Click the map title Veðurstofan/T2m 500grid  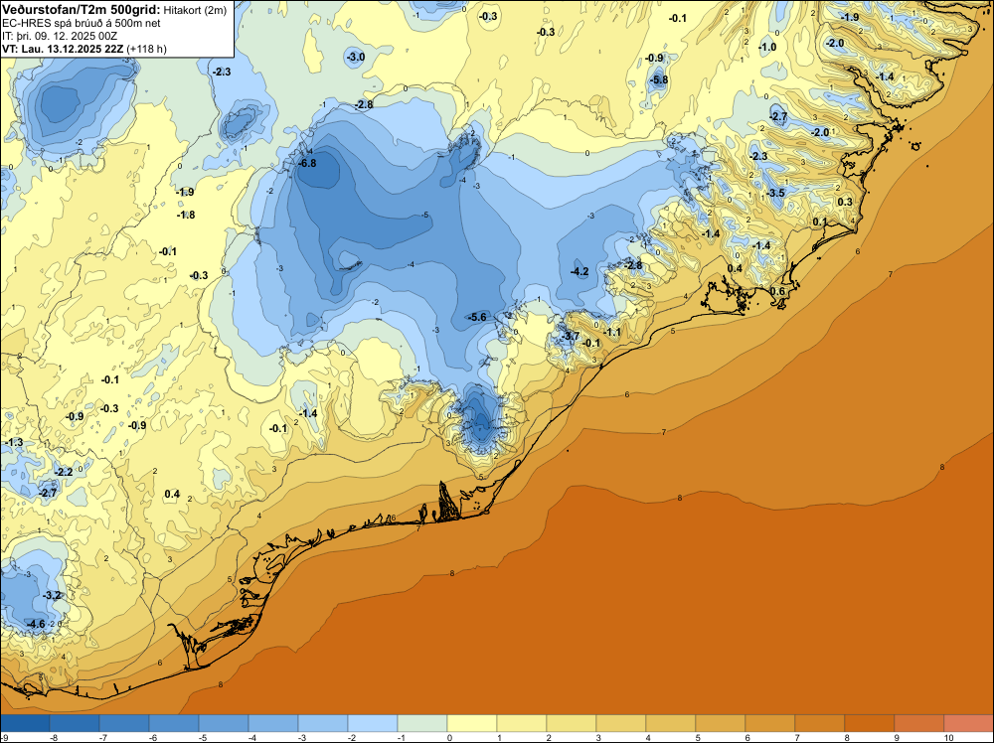pyautogui.click(x=82, y=10)
